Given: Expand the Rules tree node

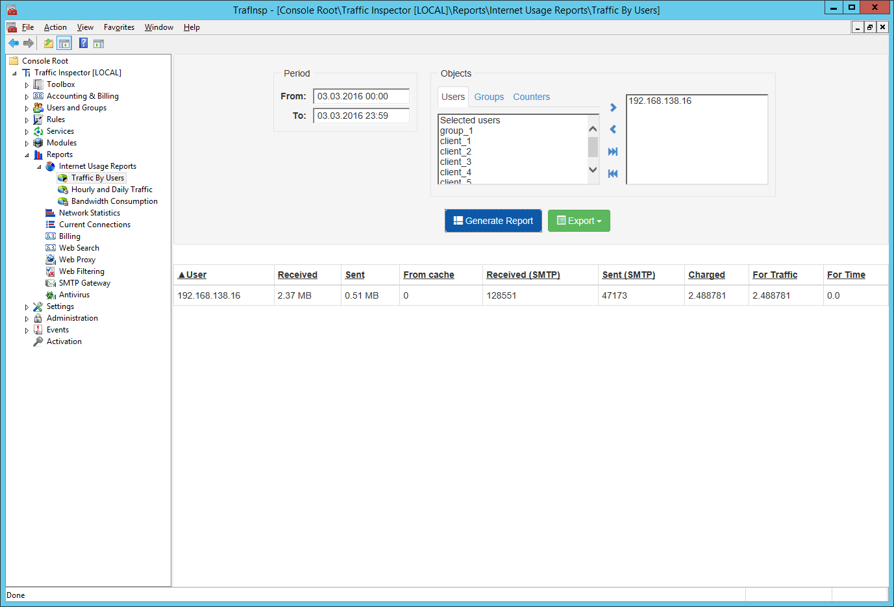Looking at the screenshot, I should (x=27, y=120).
